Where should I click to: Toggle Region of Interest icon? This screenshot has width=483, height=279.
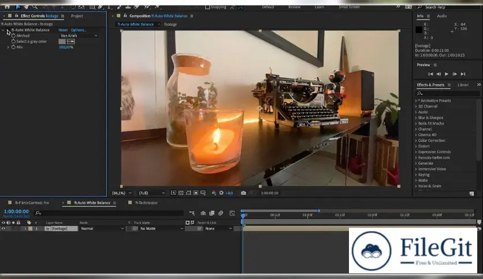[x=196, y=193]
